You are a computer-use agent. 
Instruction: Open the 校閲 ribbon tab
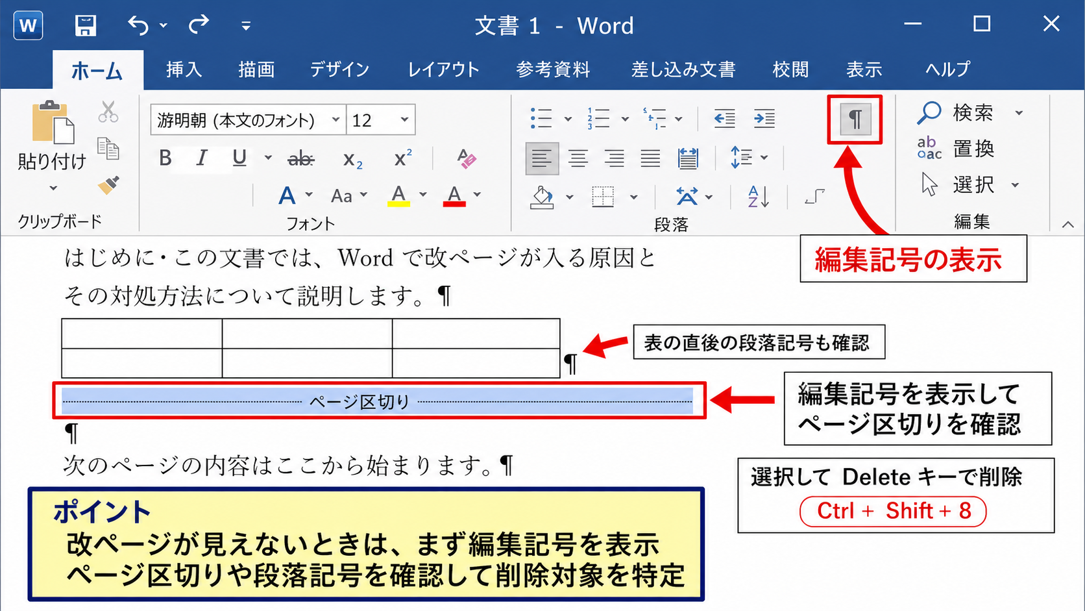click(x=790, y=69)
